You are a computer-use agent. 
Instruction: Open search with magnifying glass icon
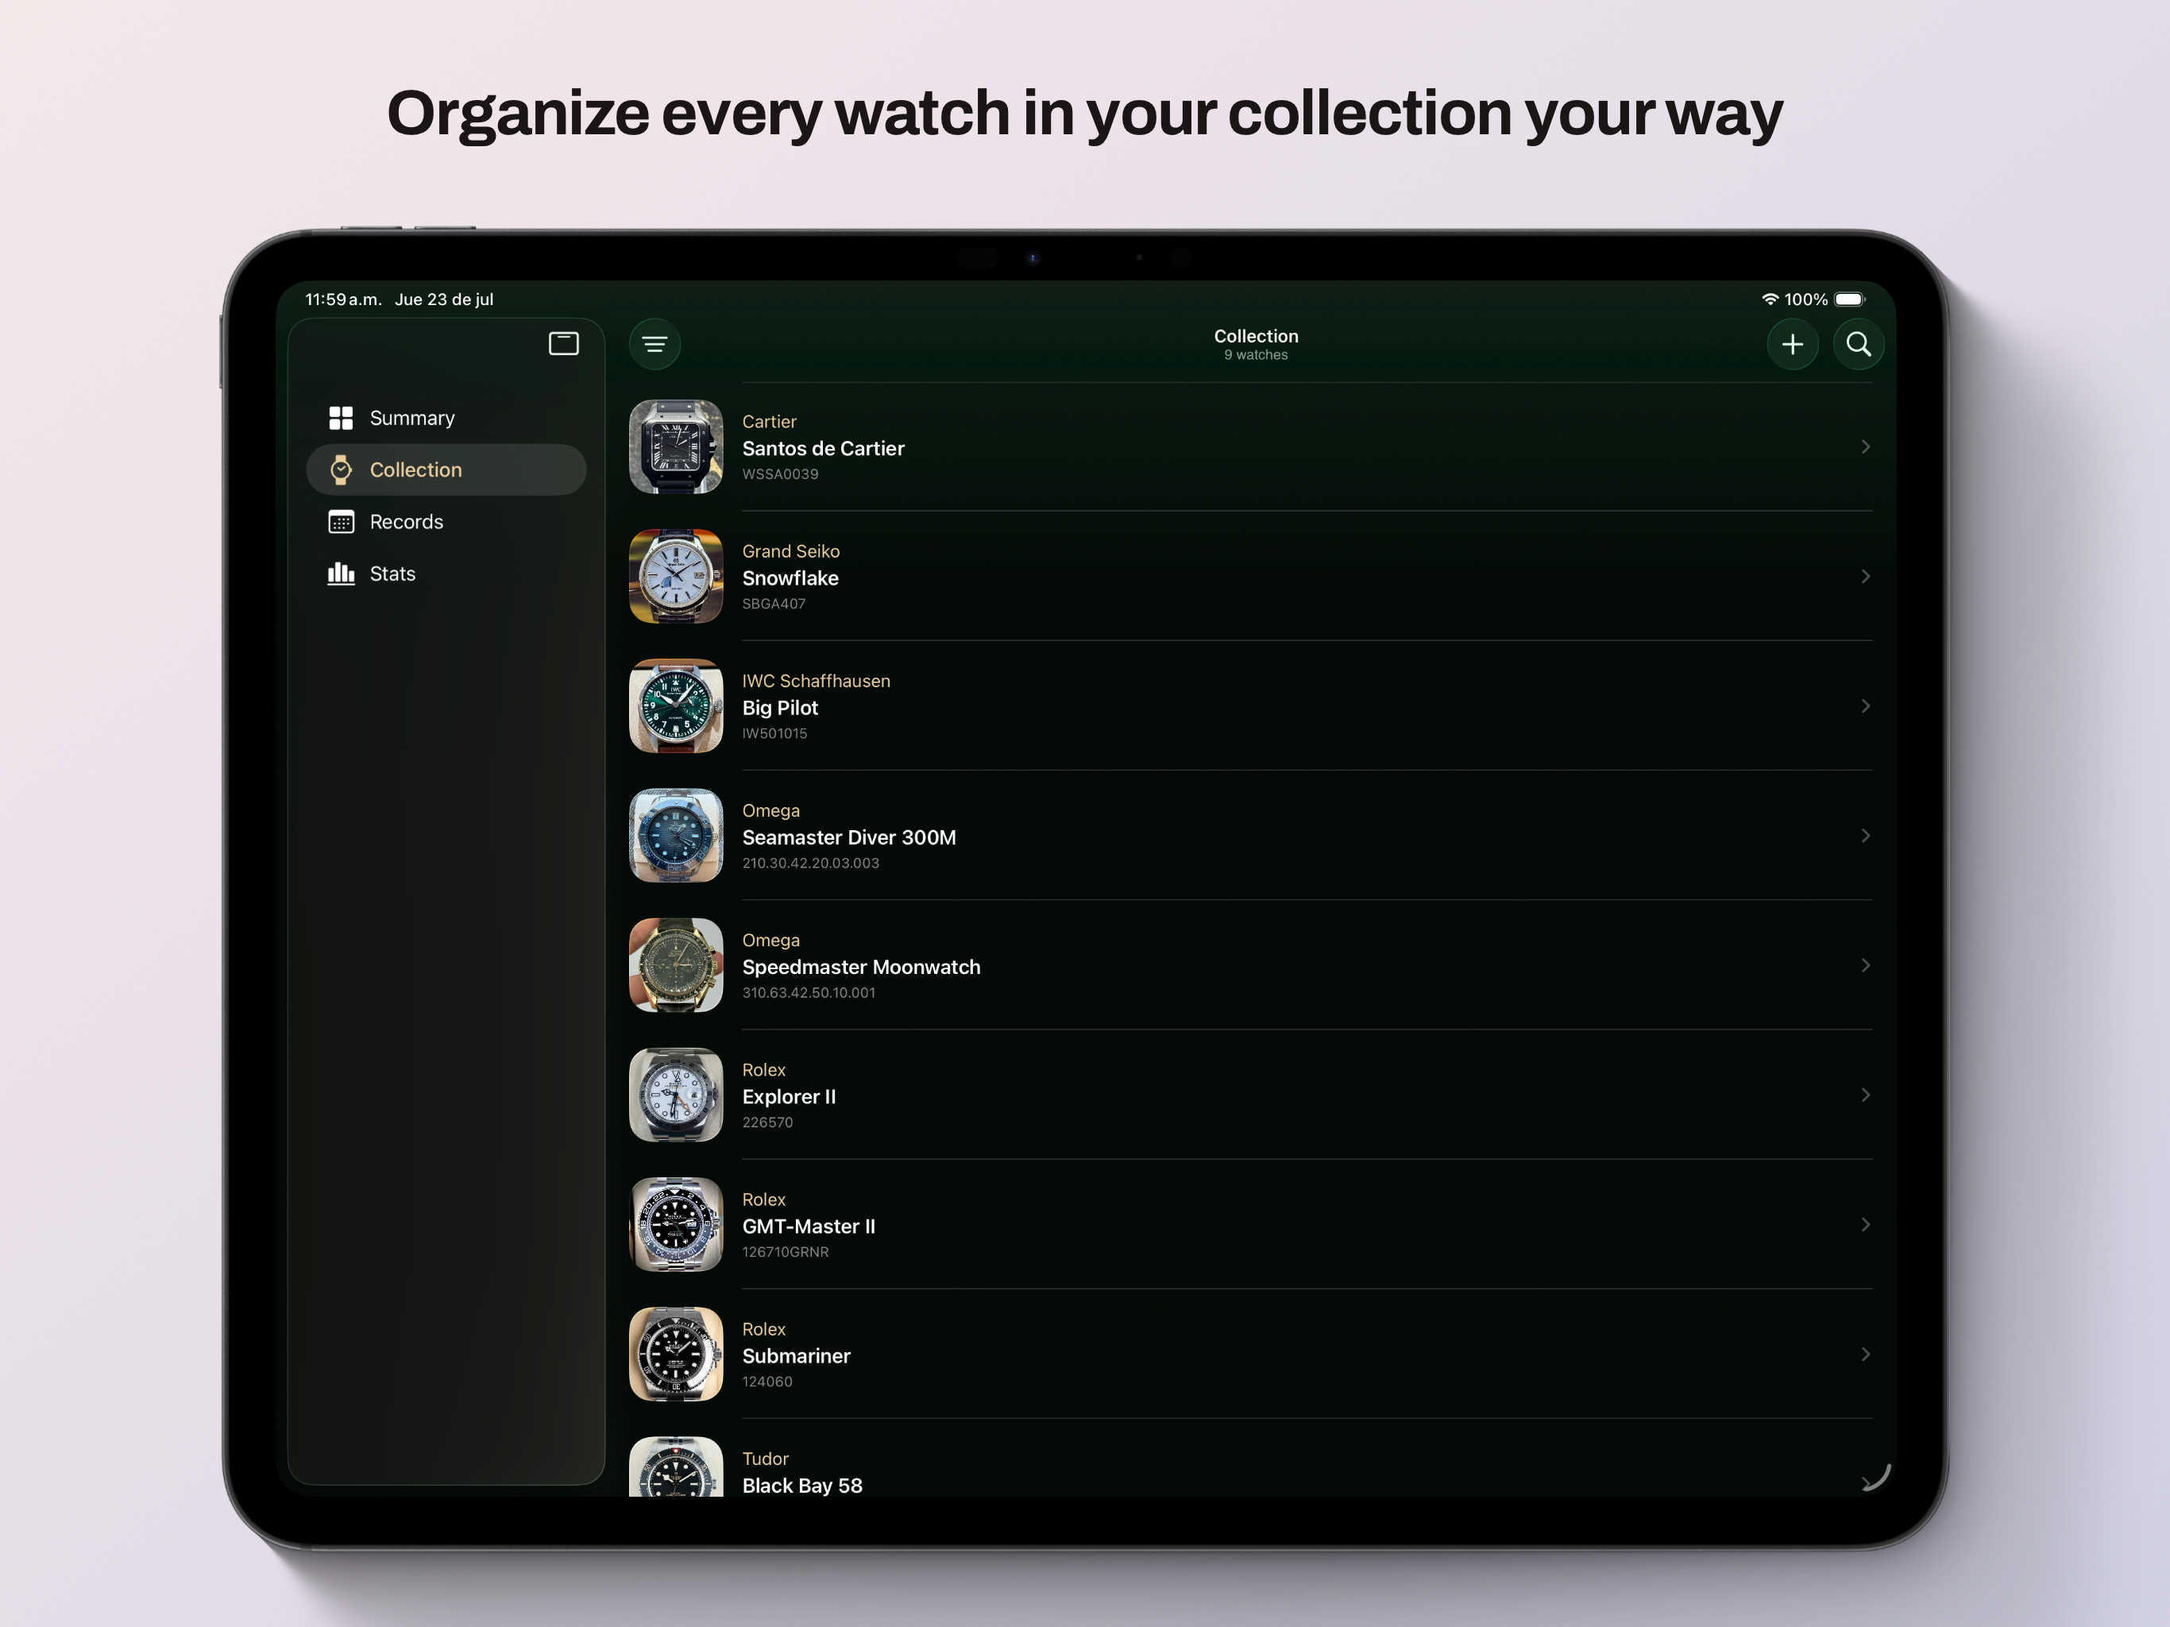(1858, 345)
